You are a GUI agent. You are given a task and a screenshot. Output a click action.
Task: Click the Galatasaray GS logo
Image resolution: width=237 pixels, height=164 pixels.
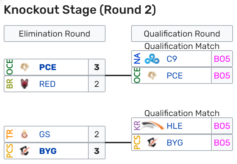pyautogui.click(x=25, y=134)
